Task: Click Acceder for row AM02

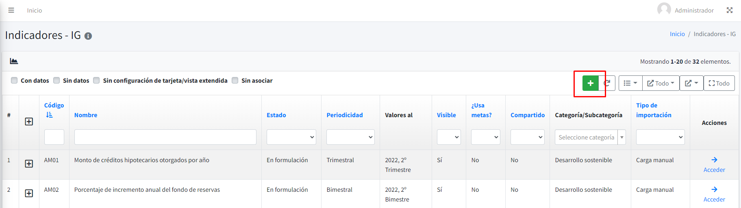Action: [x=714, y=195]
